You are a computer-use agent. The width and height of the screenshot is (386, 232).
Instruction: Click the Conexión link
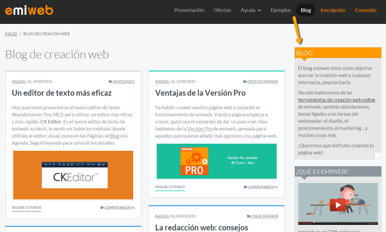click(x=365, y=10)
